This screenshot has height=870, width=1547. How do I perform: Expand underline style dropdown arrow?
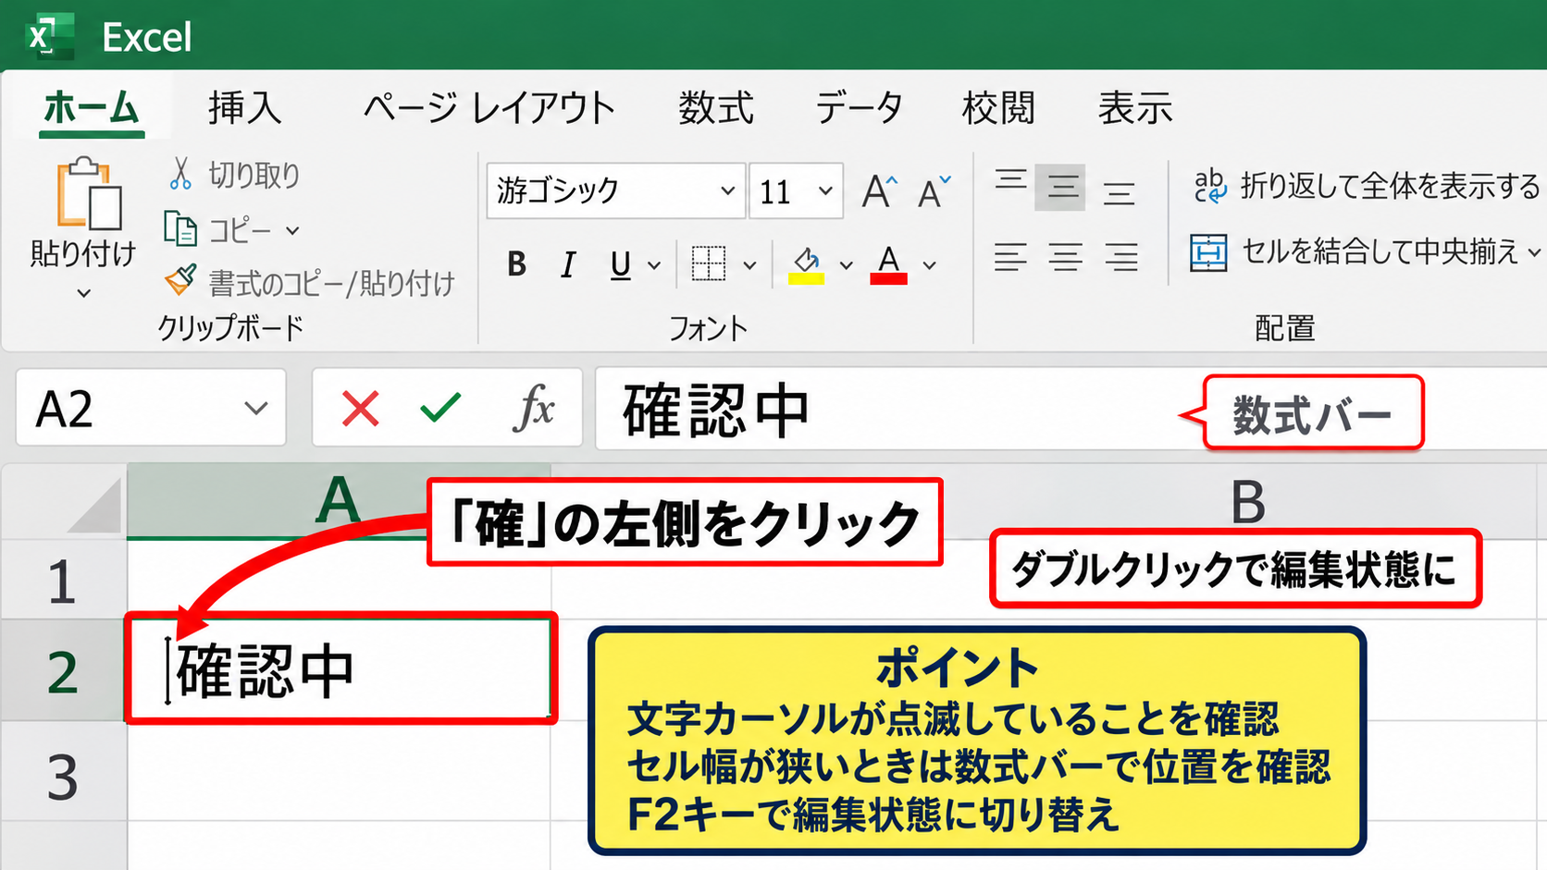[654, 266]
